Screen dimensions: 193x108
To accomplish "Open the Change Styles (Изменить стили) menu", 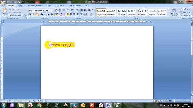I will 174,12.
